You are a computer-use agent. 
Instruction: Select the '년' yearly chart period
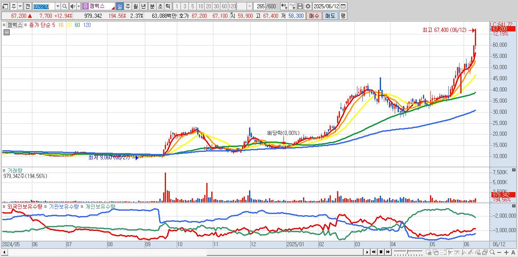[143, 6]
